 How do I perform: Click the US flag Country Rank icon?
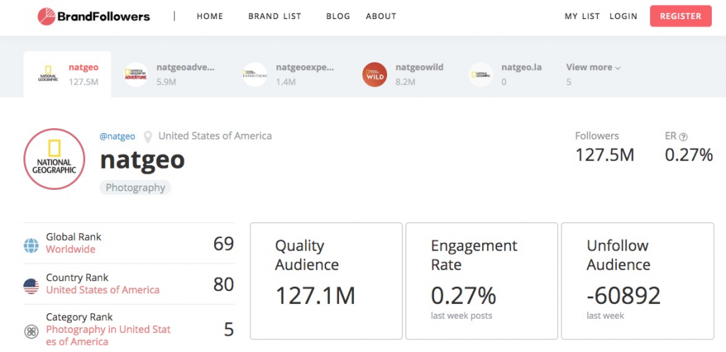(x=31, y=286)
